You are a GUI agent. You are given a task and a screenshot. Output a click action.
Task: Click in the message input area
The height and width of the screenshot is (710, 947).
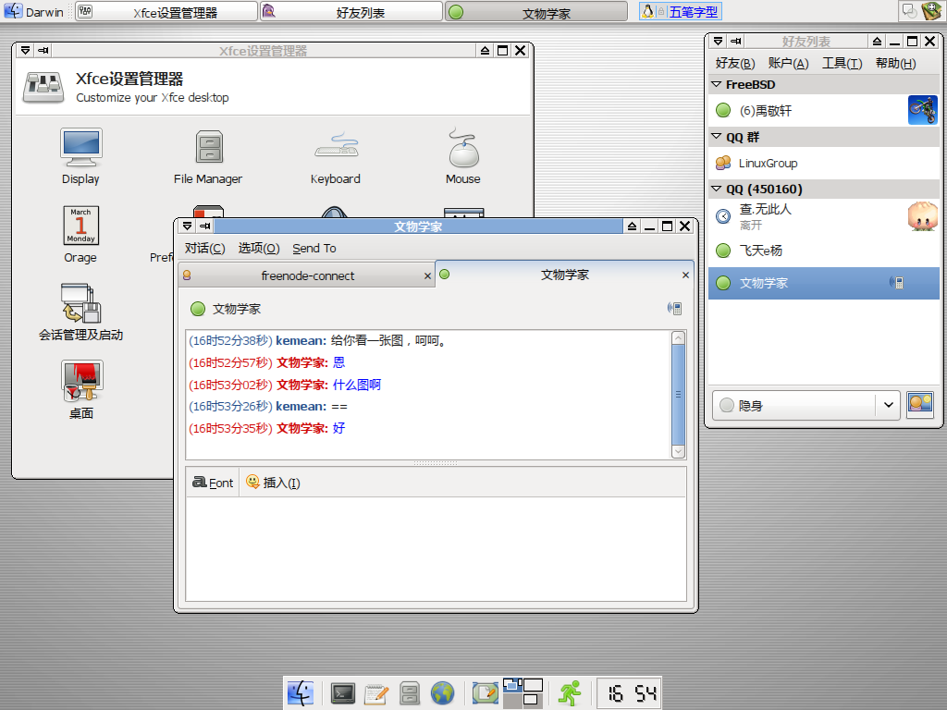tap(436, 548)
